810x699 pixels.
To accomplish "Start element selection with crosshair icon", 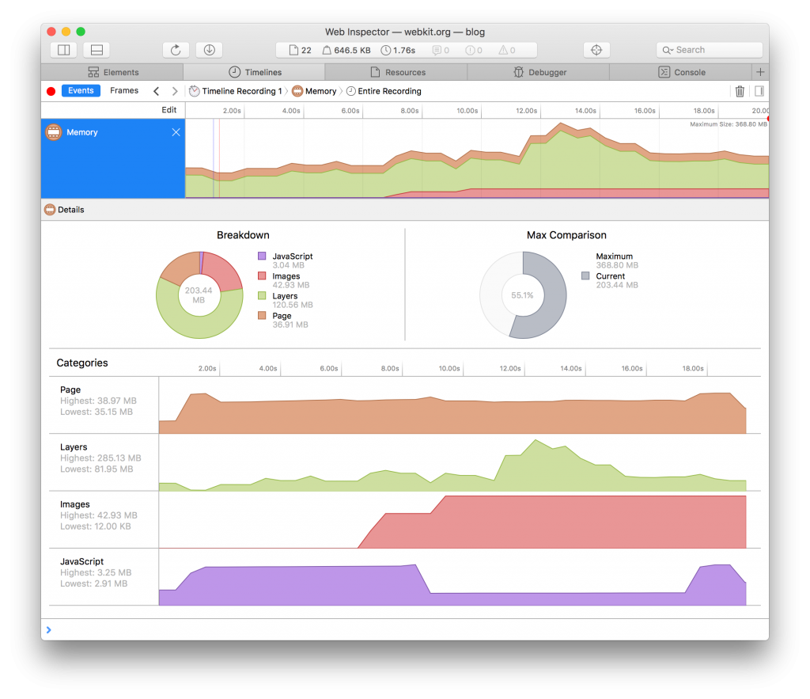I will pyautogui.click(x=596, y=50).
